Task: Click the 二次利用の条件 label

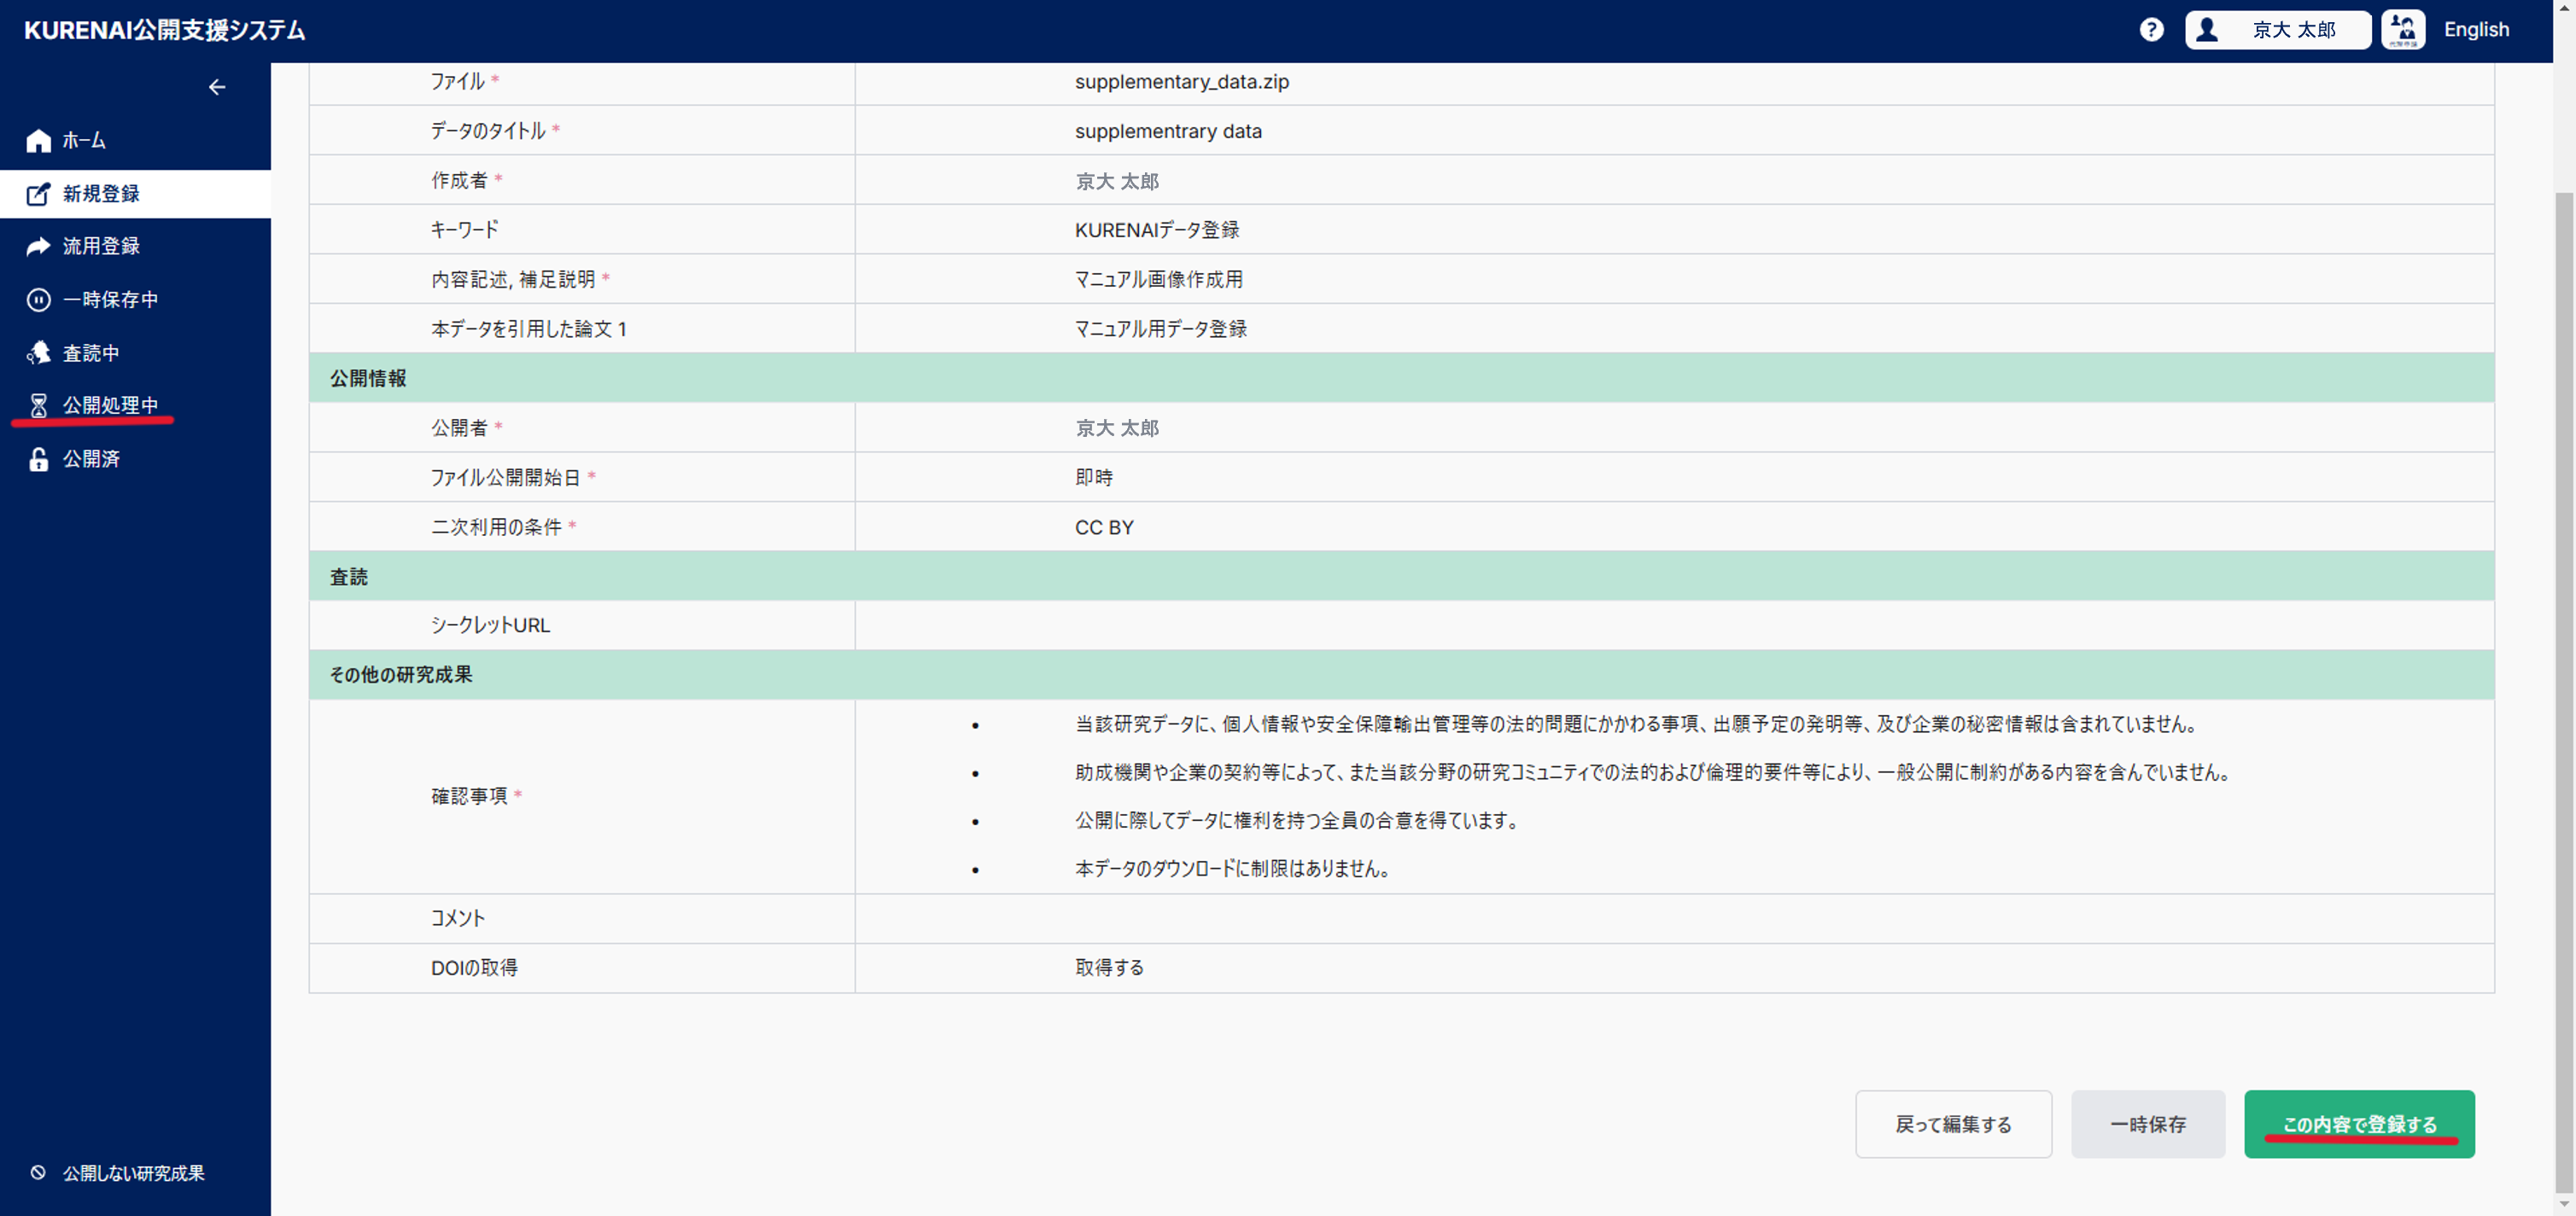Action: tap(496, 527)
